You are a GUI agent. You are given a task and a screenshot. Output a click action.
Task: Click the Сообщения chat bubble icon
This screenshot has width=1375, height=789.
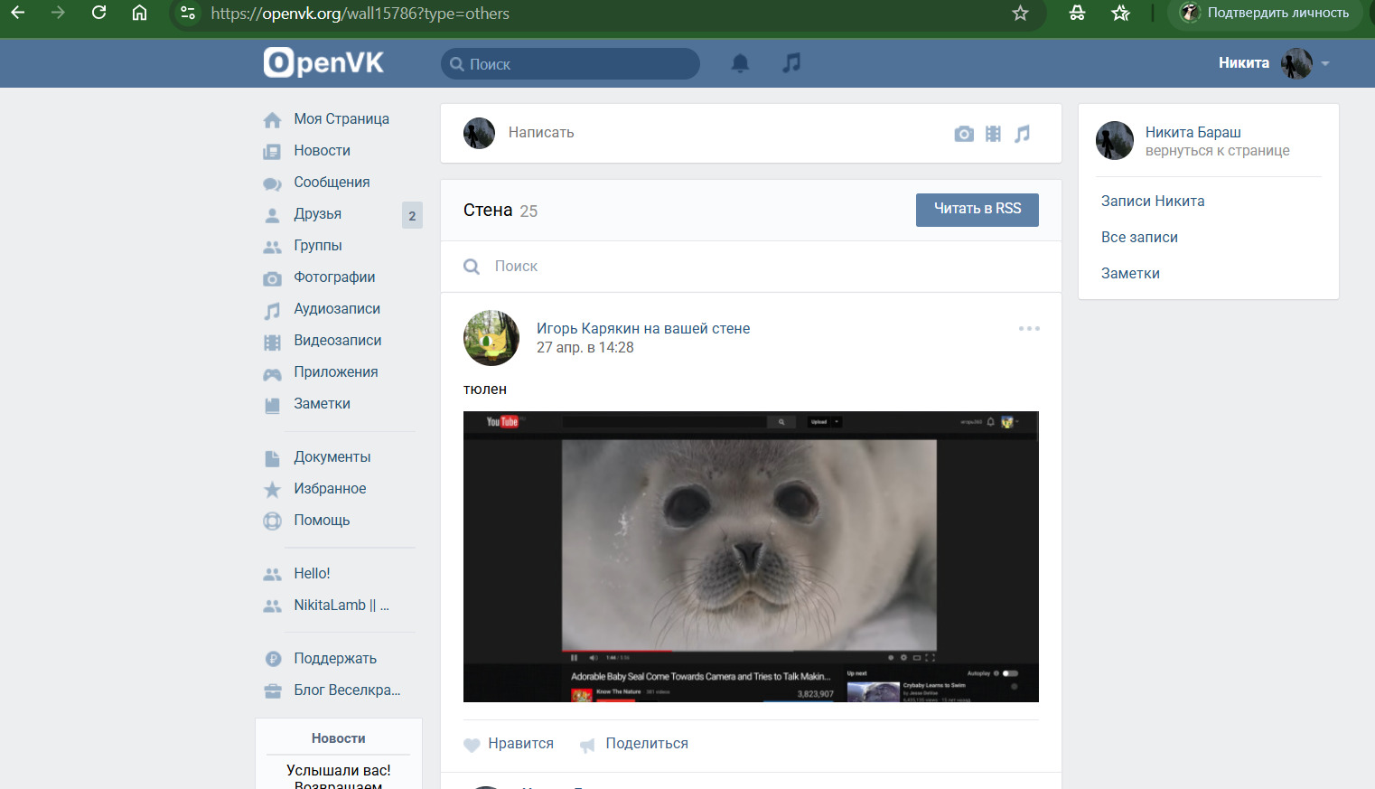click(272, 183)
